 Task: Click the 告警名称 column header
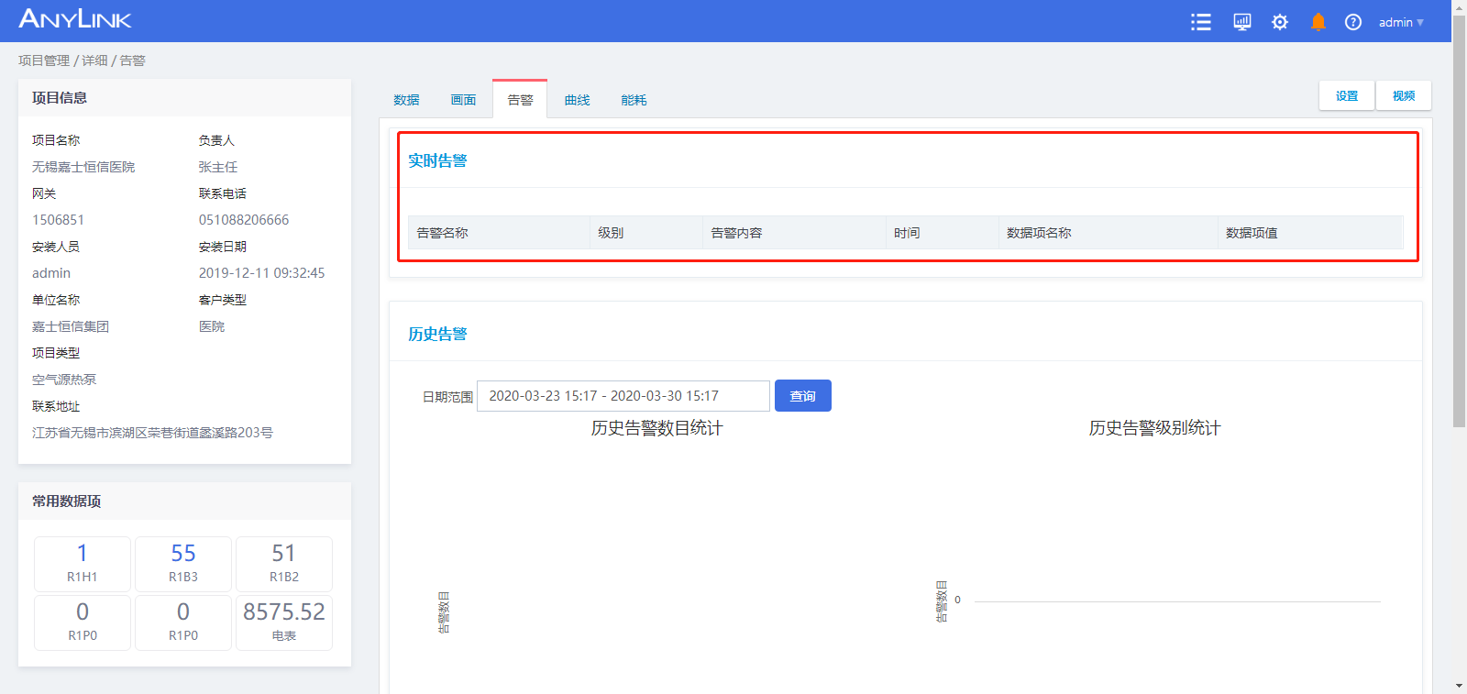click(x=499, y=233)
